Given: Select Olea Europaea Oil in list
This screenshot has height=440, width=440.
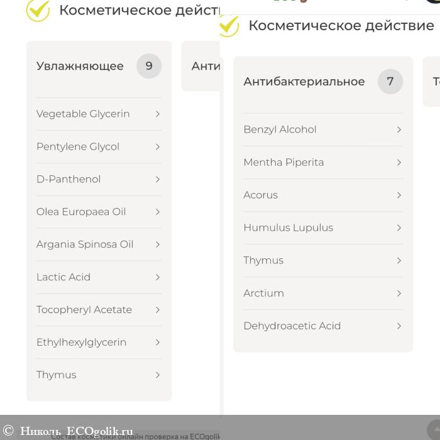Looking at the screenshot, I should click(x=81, y=212).
